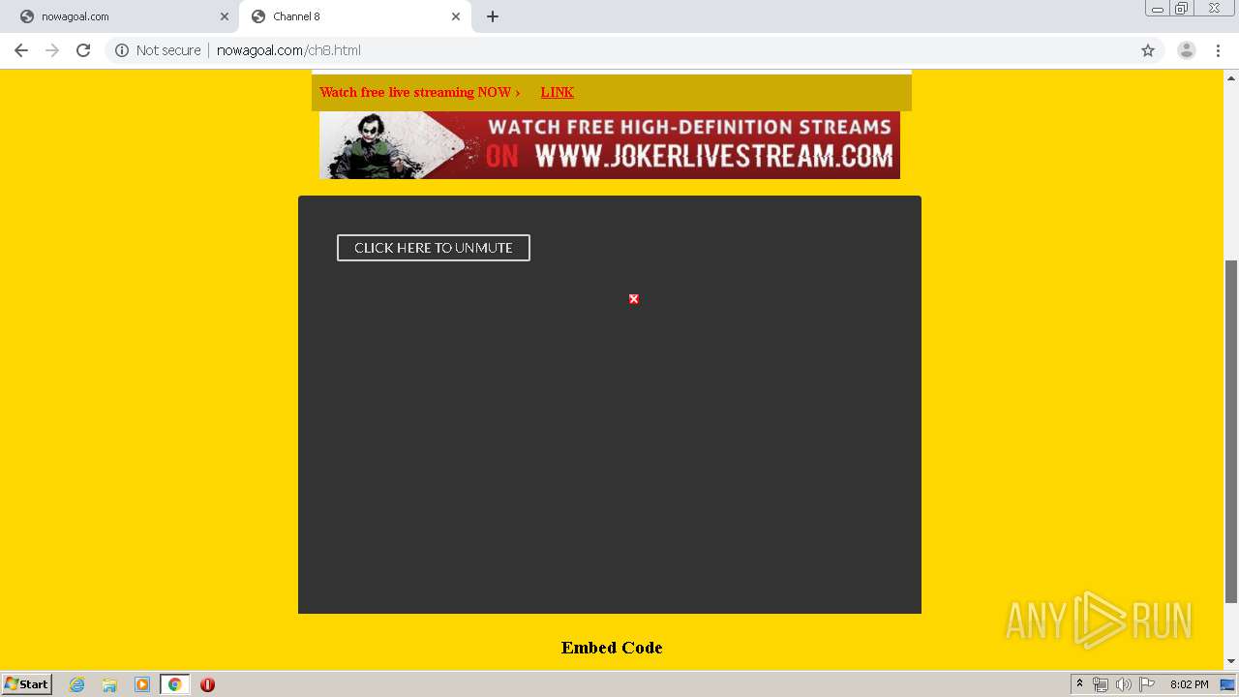Open a new browser tab
This screenshot has width=1239, height=697.
pyautogui.click(x=493, y=16)
